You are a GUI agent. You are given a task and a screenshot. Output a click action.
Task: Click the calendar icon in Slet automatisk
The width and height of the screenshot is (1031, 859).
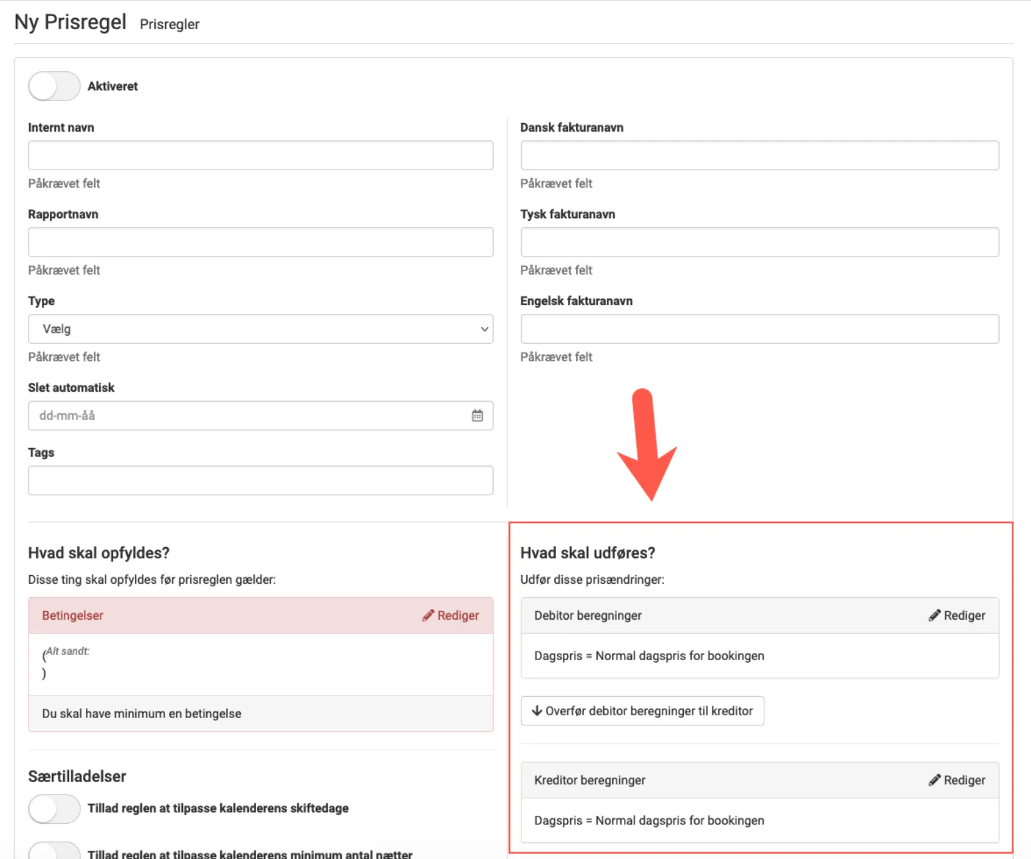[x=477, y=416]
